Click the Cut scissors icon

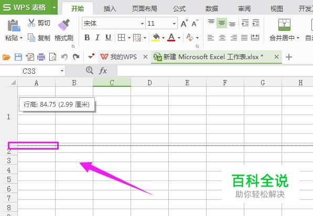click(31, 23)
